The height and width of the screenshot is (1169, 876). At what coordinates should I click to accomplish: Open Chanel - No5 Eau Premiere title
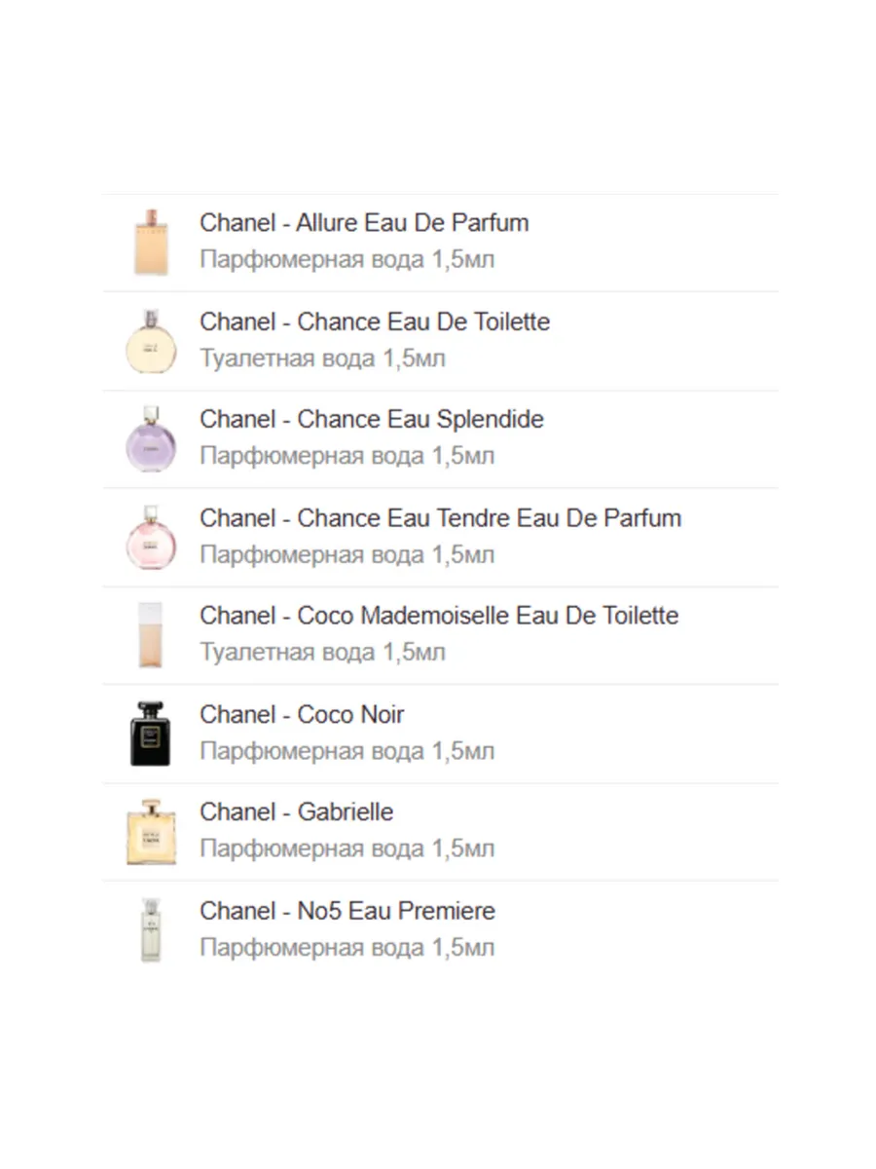click(x=347, y=912)
